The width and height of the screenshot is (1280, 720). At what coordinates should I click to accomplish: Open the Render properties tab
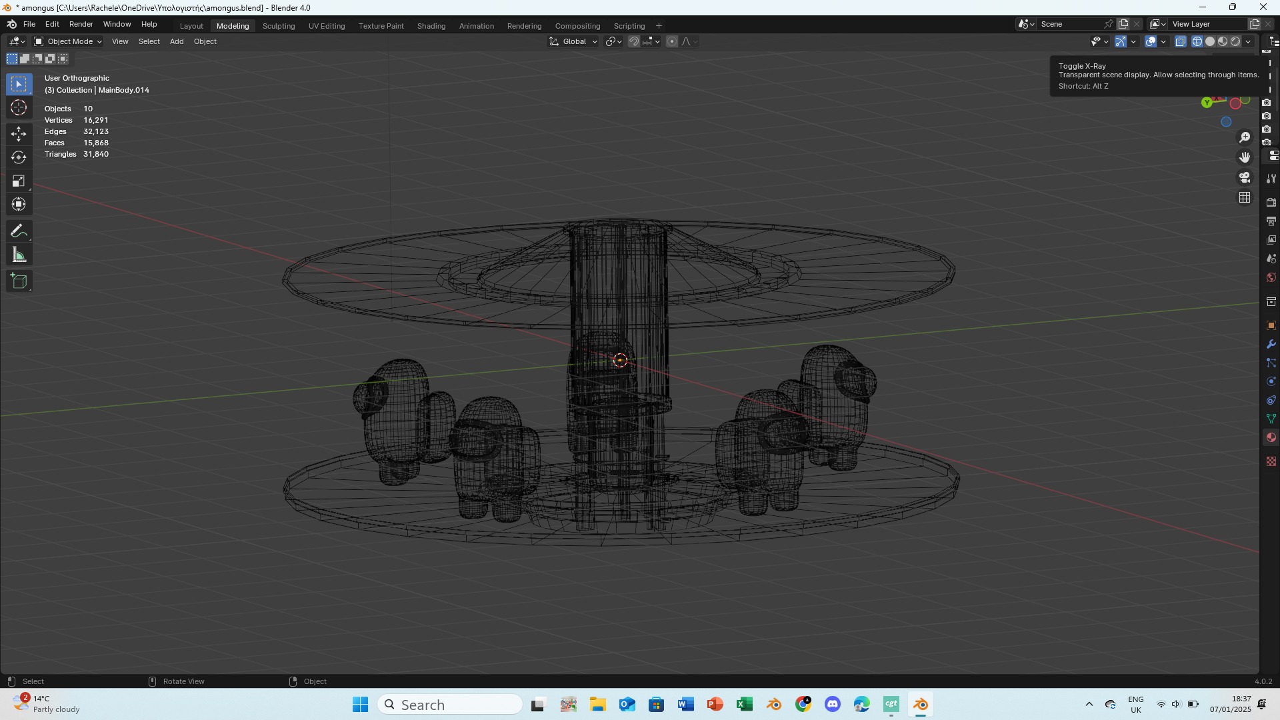(1271, 203)
